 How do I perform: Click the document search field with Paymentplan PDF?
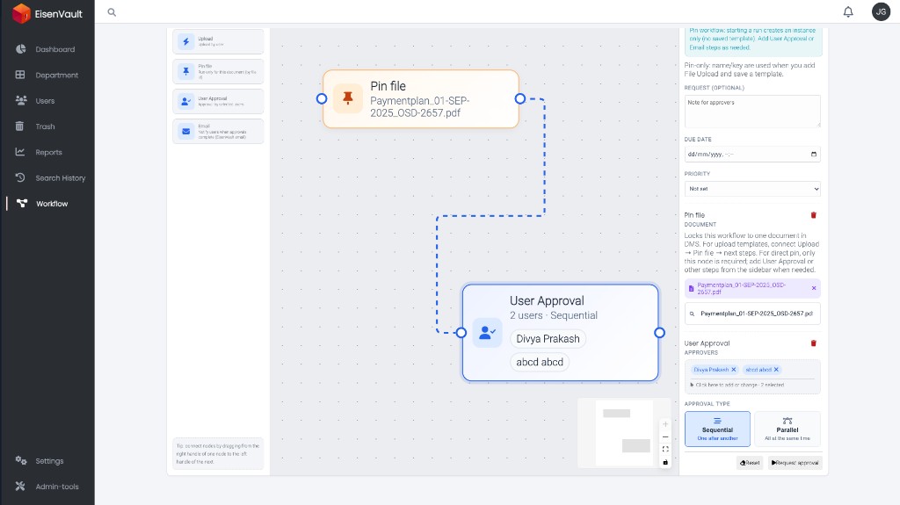tap(752, 314)
